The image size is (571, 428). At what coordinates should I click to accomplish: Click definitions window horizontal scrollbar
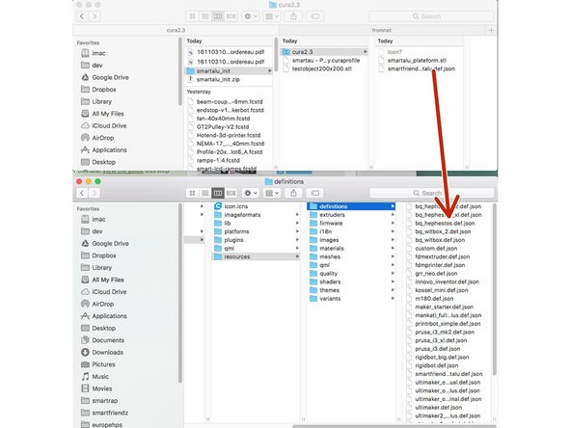coord(394,426)
